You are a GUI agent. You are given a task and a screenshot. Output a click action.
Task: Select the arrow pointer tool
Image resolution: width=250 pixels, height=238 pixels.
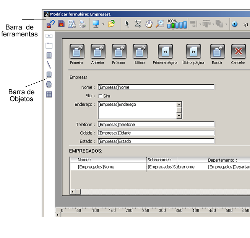(127, 24)
